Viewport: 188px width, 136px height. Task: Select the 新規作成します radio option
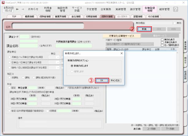[x=72, y=66]
